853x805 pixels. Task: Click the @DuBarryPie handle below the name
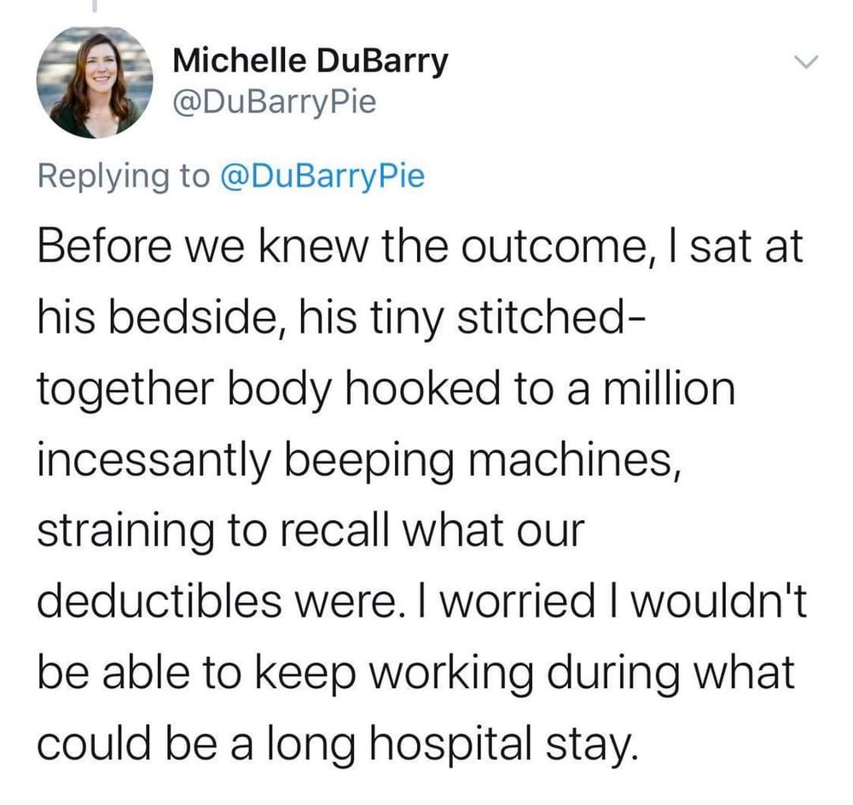click(x=274, y=103)
